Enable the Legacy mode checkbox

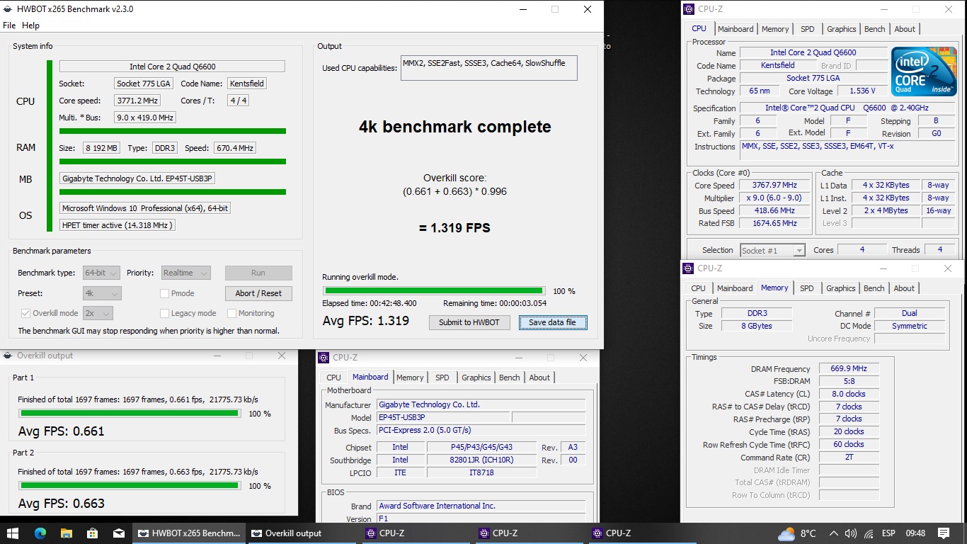tap(164, 313)
